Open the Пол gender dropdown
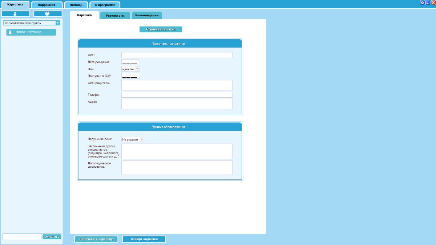 click(130, 69)
